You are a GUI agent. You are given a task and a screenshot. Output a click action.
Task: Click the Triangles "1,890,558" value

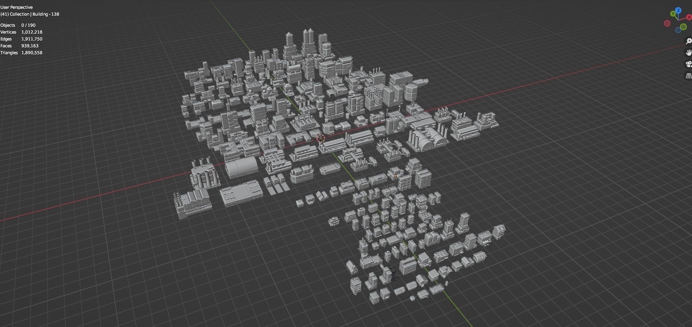pos(32,53)
